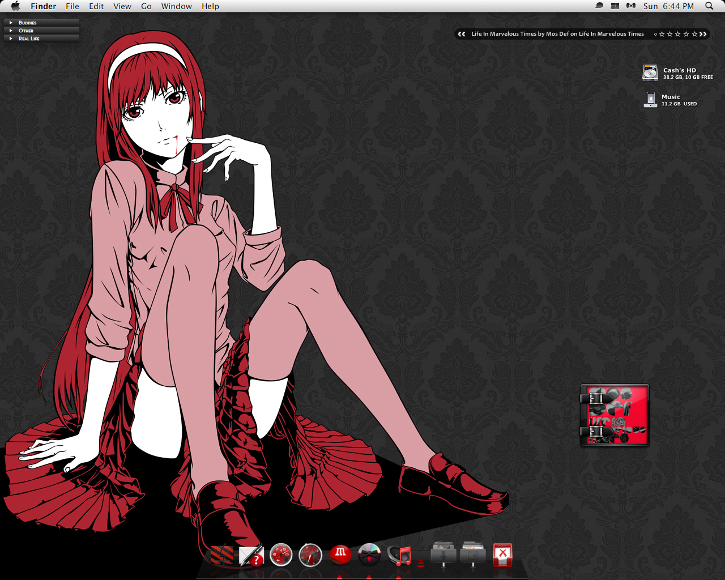Rate the song four stars

pyautogui.click(x=686, y=34)
